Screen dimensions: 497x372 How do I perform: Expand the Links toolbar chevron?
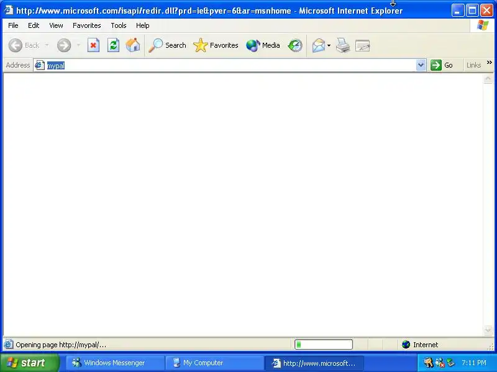(x=490, y=63)
